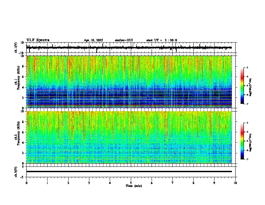Click the "6" tick on the Time axis
Image resolution: width=265 pixels, height=205 pixels.
click(x=152, y=183)
